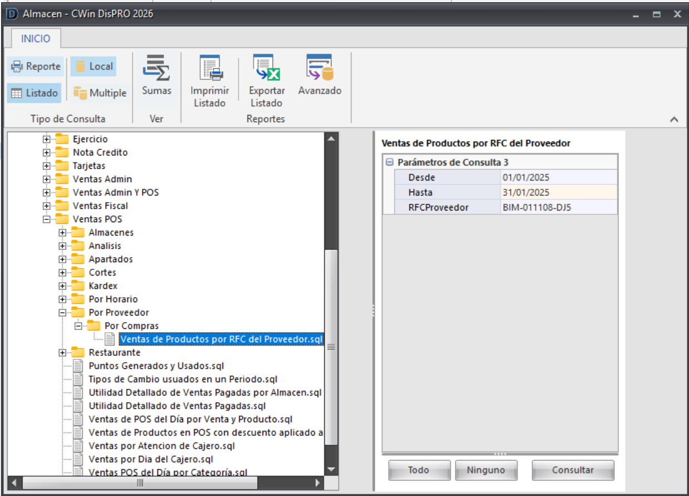689x496 pixels.
Task: Click the Exportar Listado Excel icon
Action: (266, 69)
